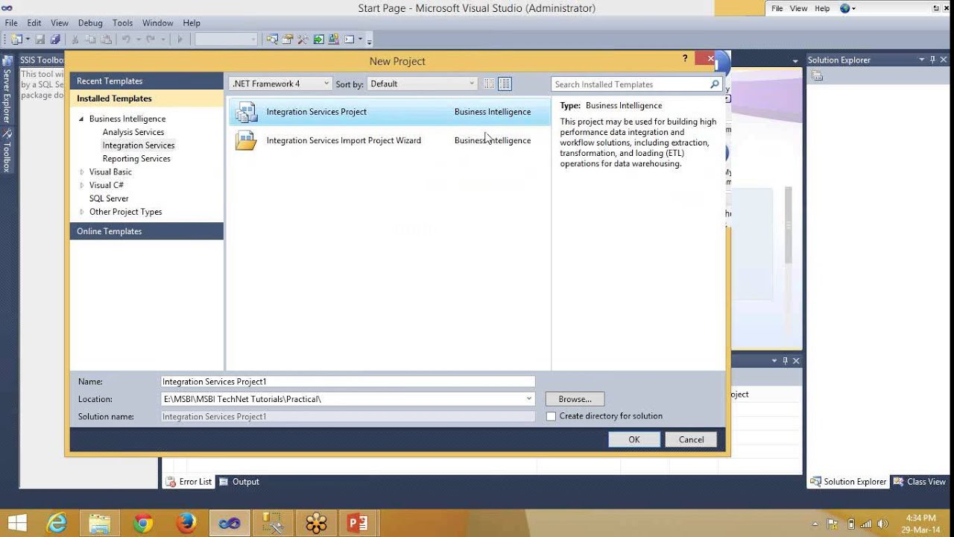
Task: Switch to the Class View tab
Action: 919,482
